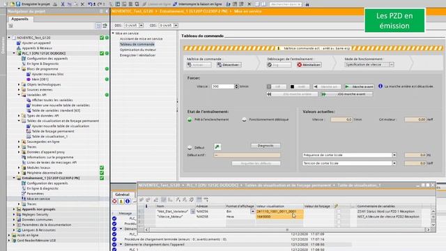Collapse Entraînement_1 tree node

point(14,178)
